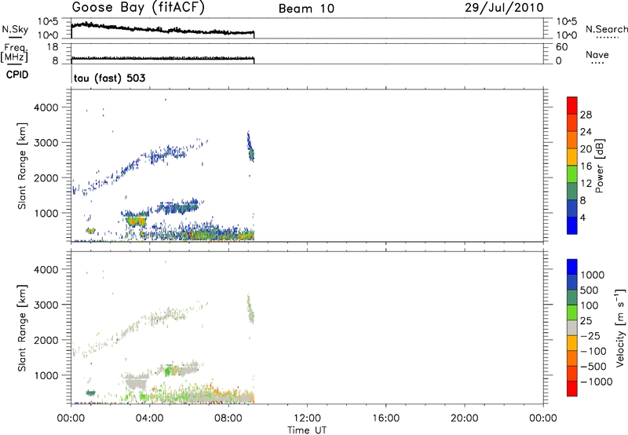
Task: Click the power echo cluster near 09:00 at 2700 km
Action: coord(250,148)
